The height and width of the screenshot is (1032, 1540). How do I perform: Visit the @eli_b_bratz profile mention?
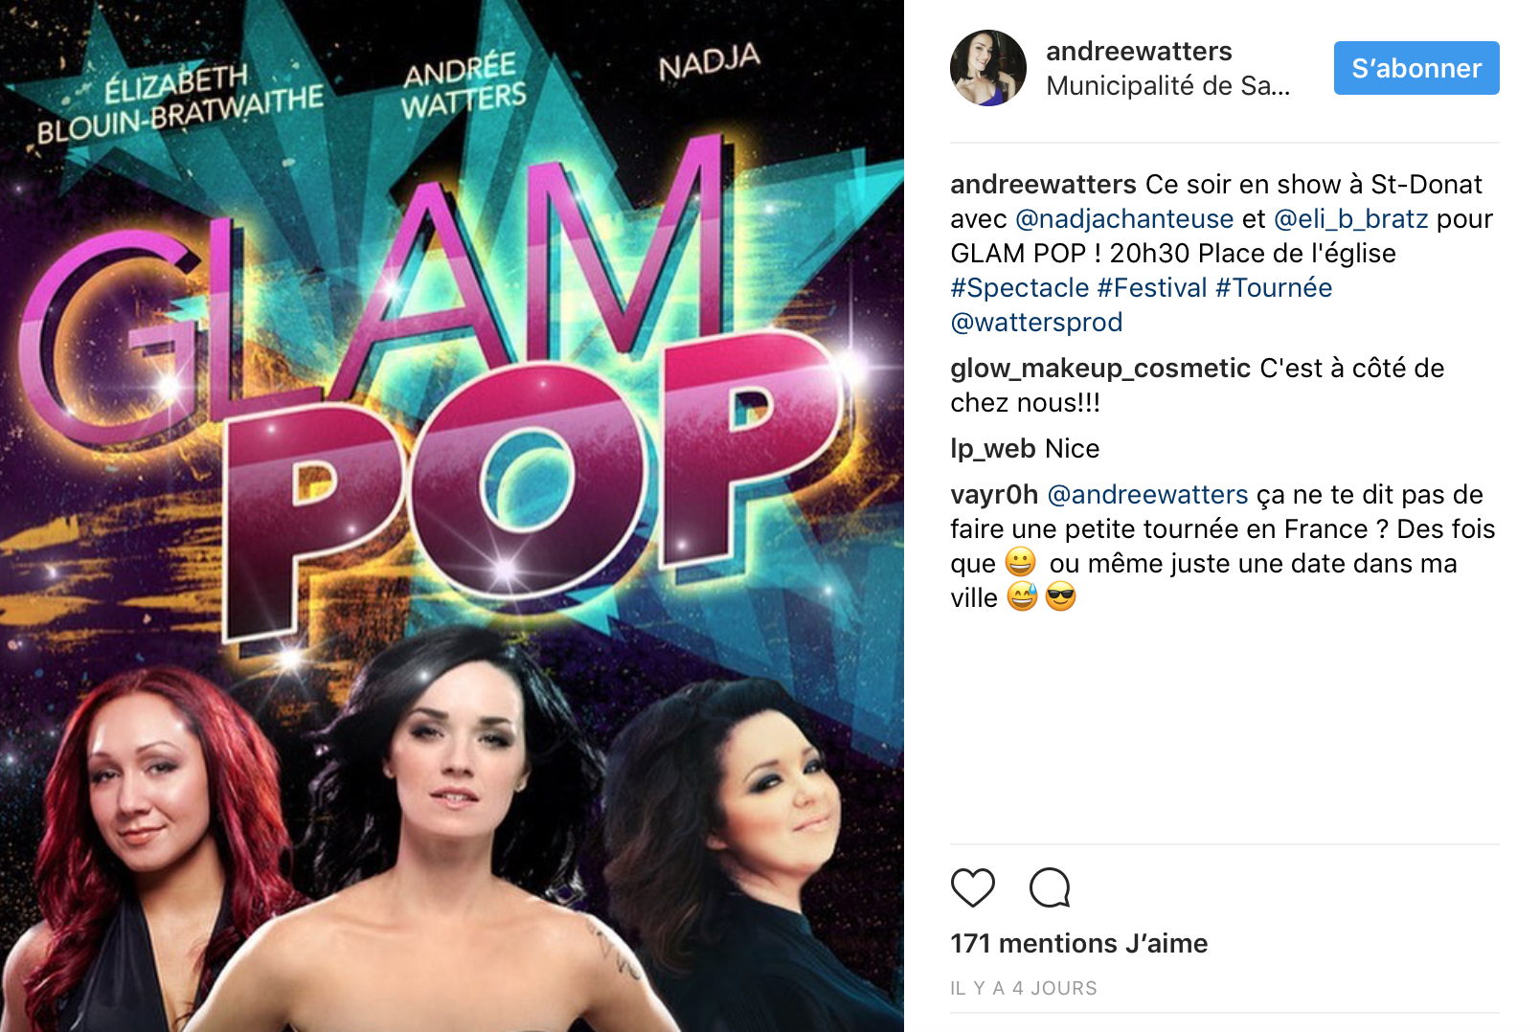[1350, 219]
